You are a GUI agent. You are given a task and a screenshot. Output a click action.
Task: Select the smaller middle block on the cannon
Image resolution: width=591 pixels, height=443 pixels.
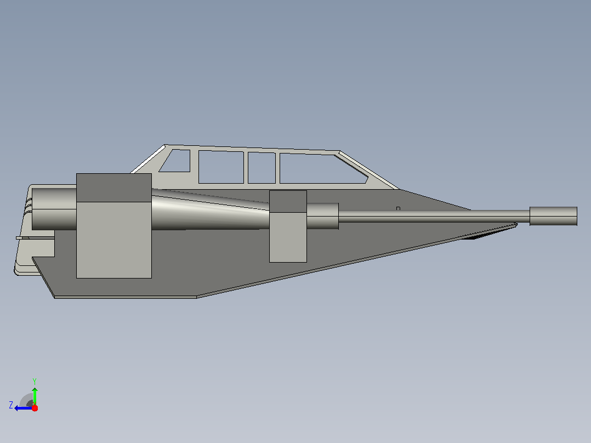(288, 226)
